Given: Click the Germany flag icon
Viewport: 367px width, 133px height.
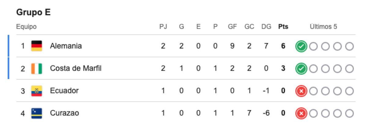Looking at the screenshot, I should point(37,46).
